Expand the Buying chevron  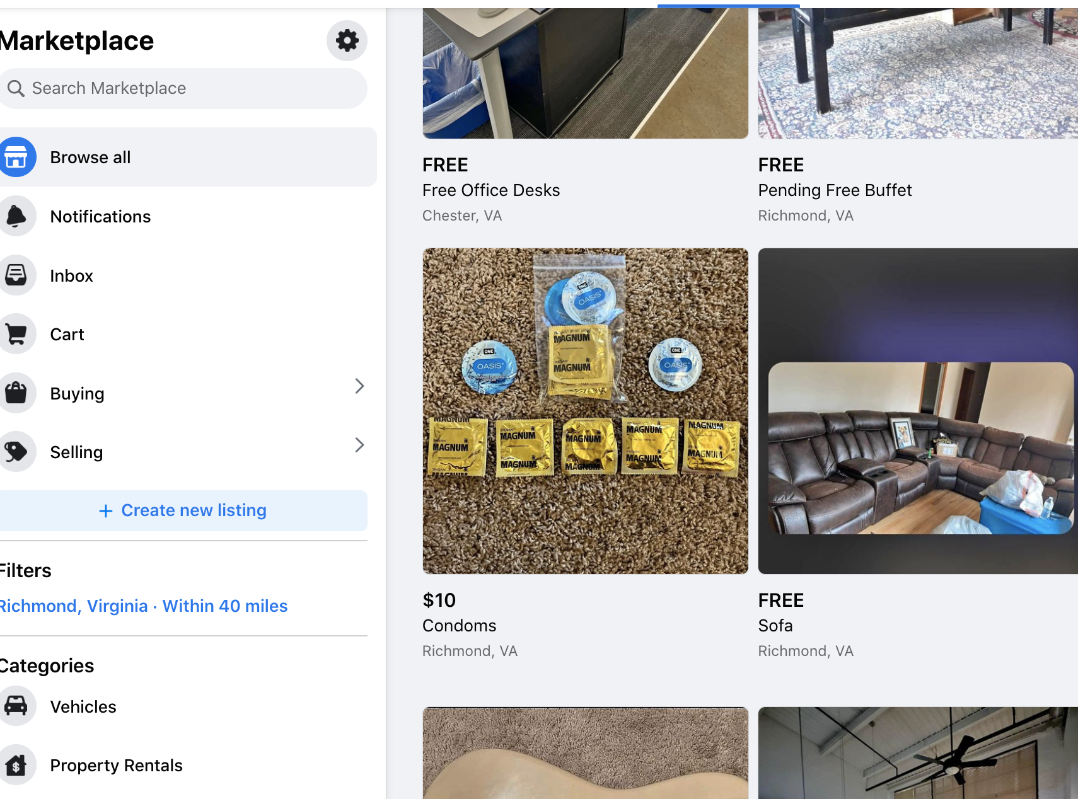[359, 386]
